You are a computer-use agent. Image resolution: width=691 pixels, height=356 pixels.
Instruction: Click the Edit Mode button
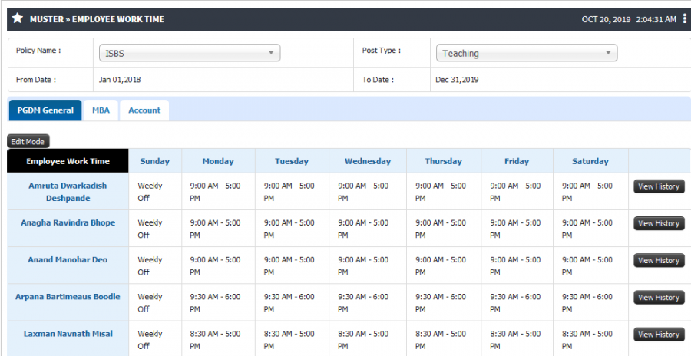(28, 141)
